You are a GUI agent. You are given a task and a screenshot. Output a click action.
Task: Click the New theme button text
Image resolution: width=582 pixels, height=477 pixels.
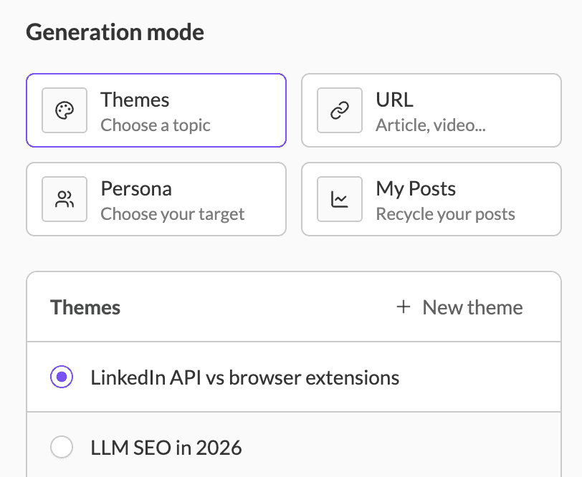click(x=472, y=307)
